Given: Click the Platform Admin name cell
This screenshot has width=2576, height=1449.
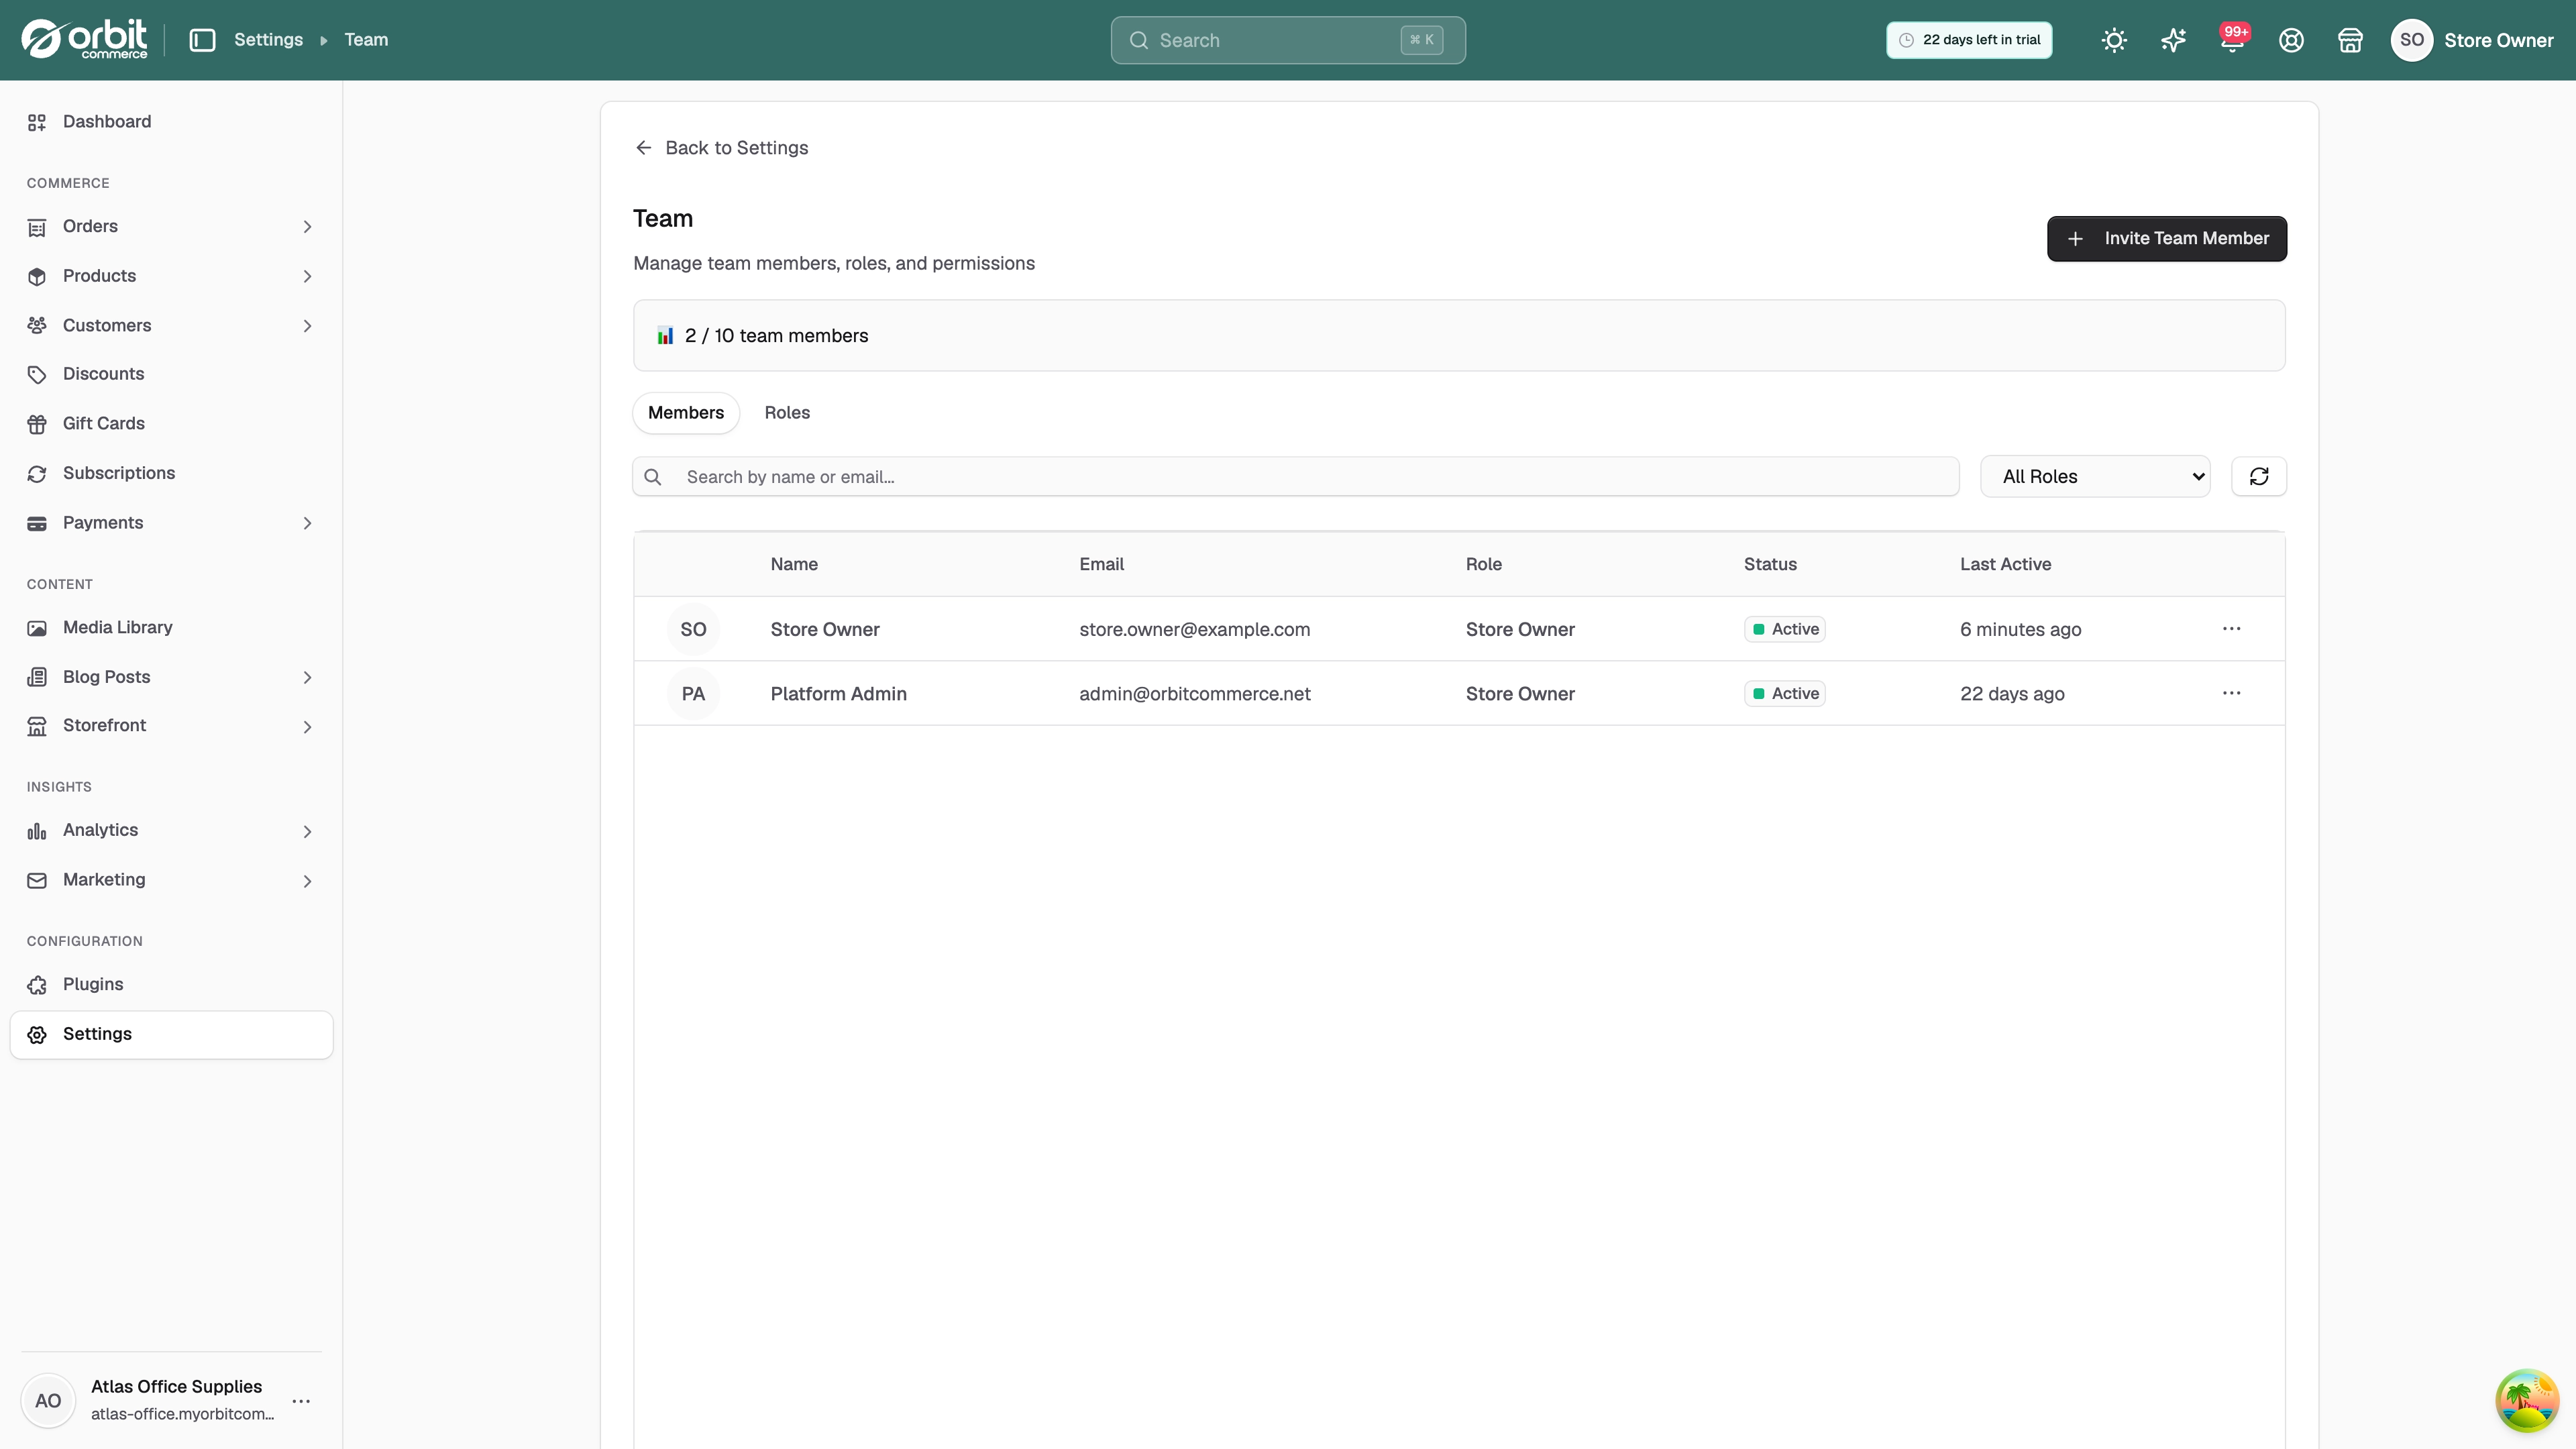Looking at the screenshot, I should pos(838,693).
